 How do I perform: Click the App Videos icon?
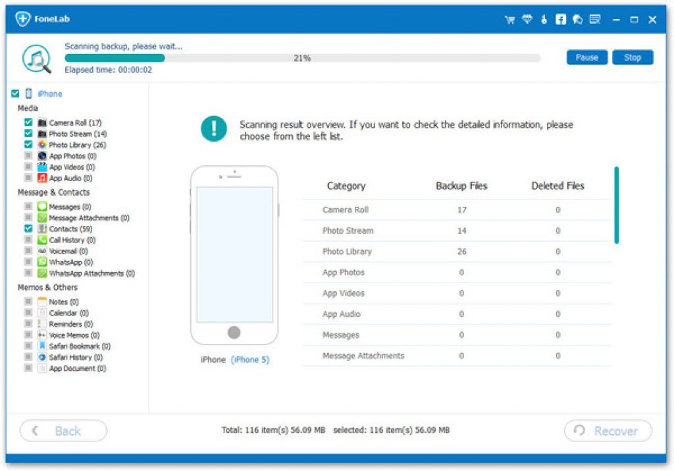[42, 167]
